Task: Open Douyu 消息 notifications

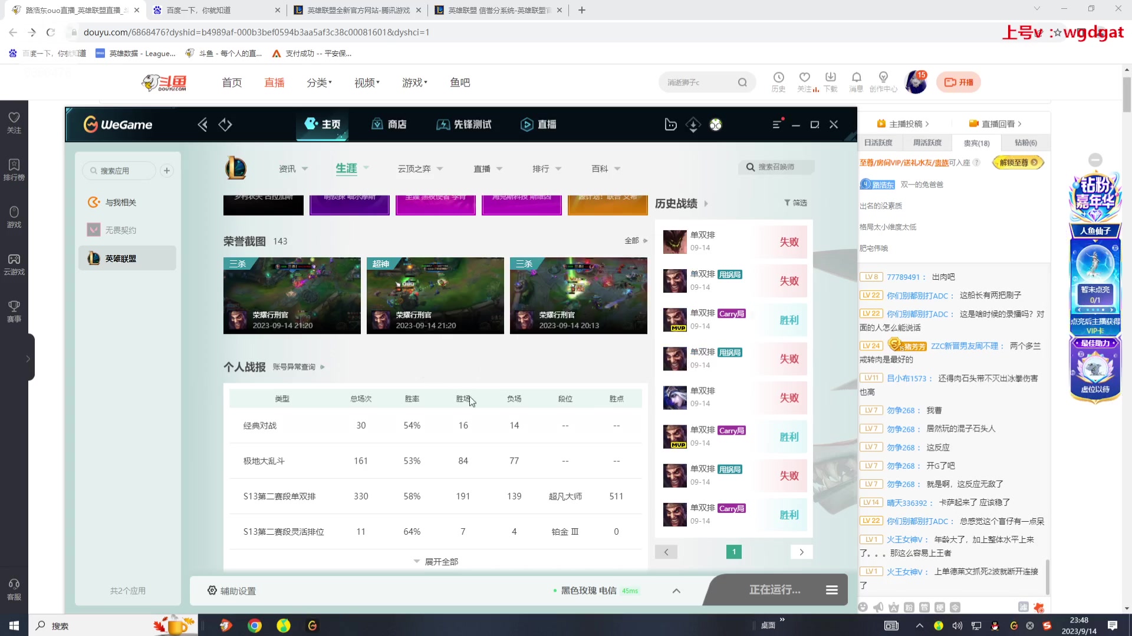Action: coord(856,82)
